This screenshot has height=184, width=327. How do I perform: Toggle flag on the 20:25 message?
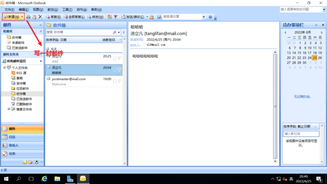[120, 59]
